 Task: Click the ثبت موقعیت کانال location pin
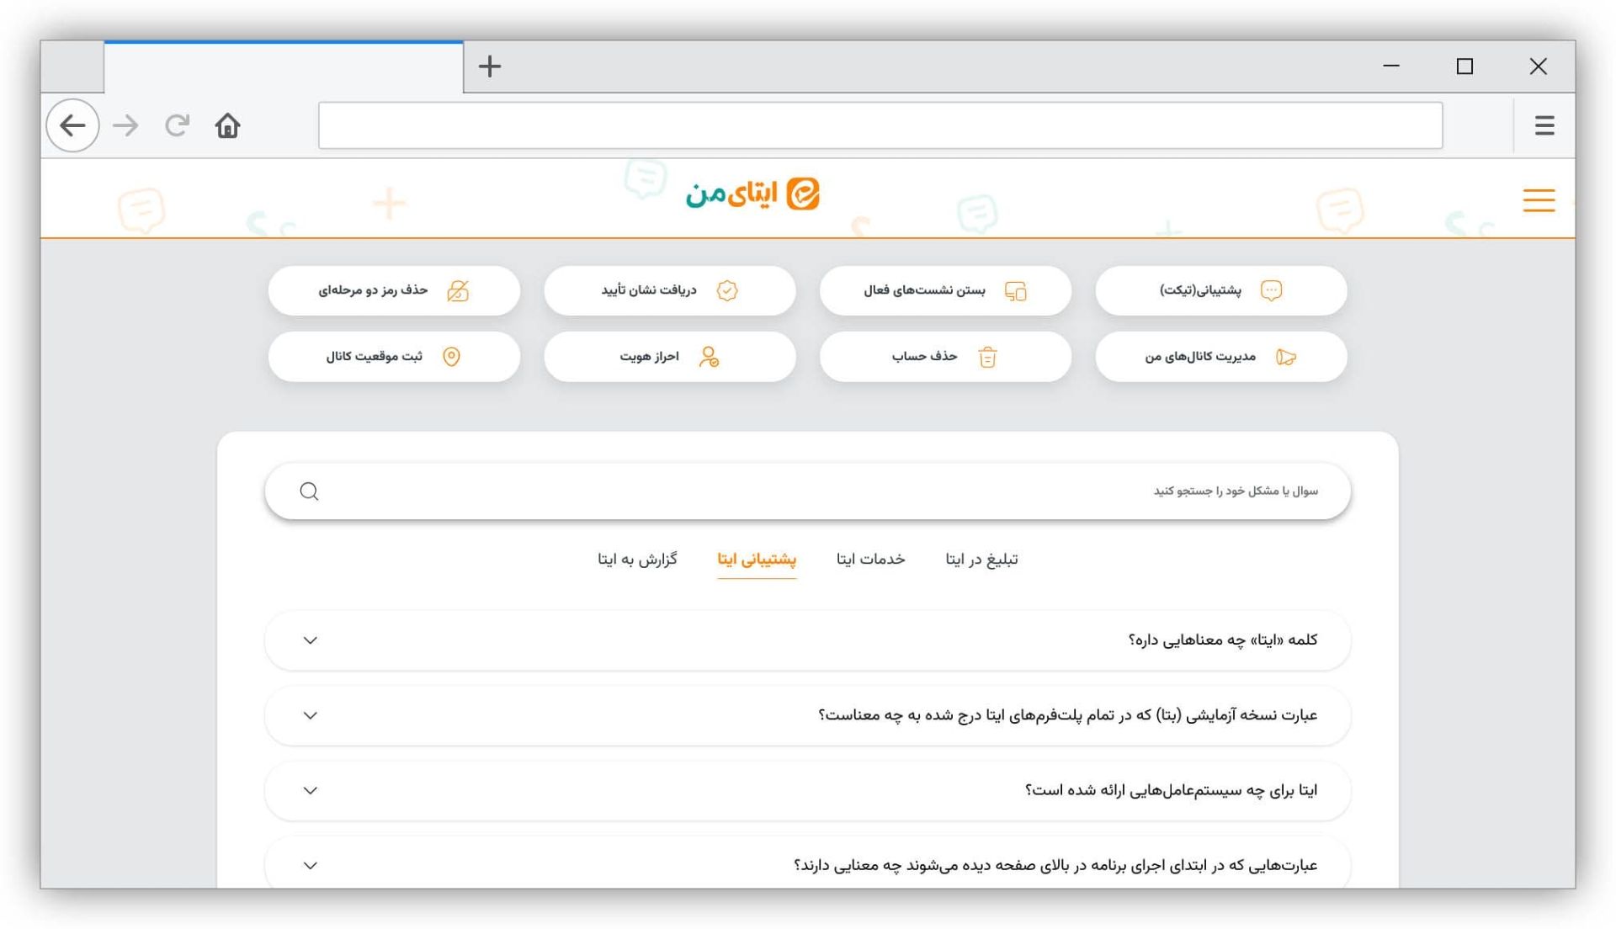tap(452, 357)
